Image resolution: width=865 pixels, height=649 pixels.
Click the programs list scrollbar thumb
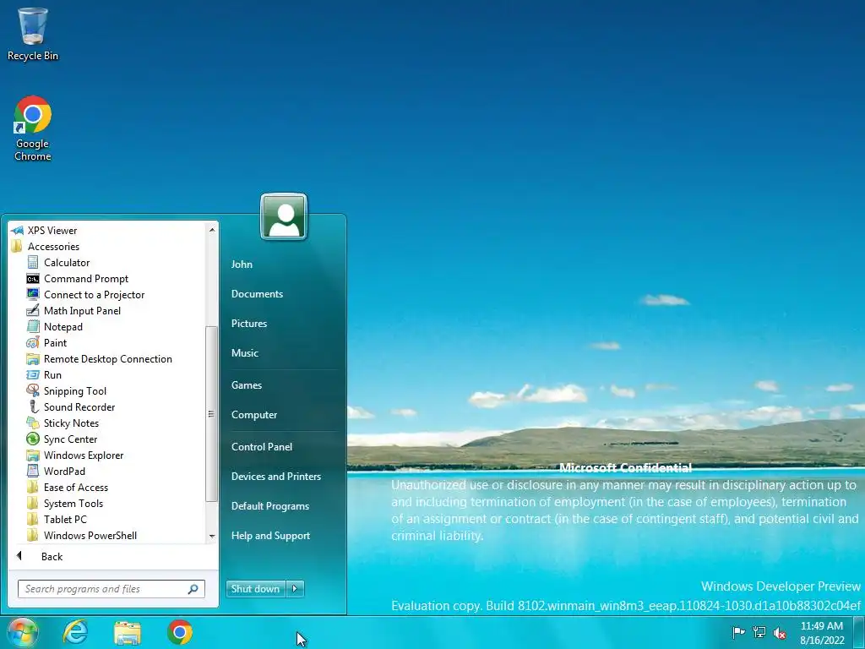point(211,414)
